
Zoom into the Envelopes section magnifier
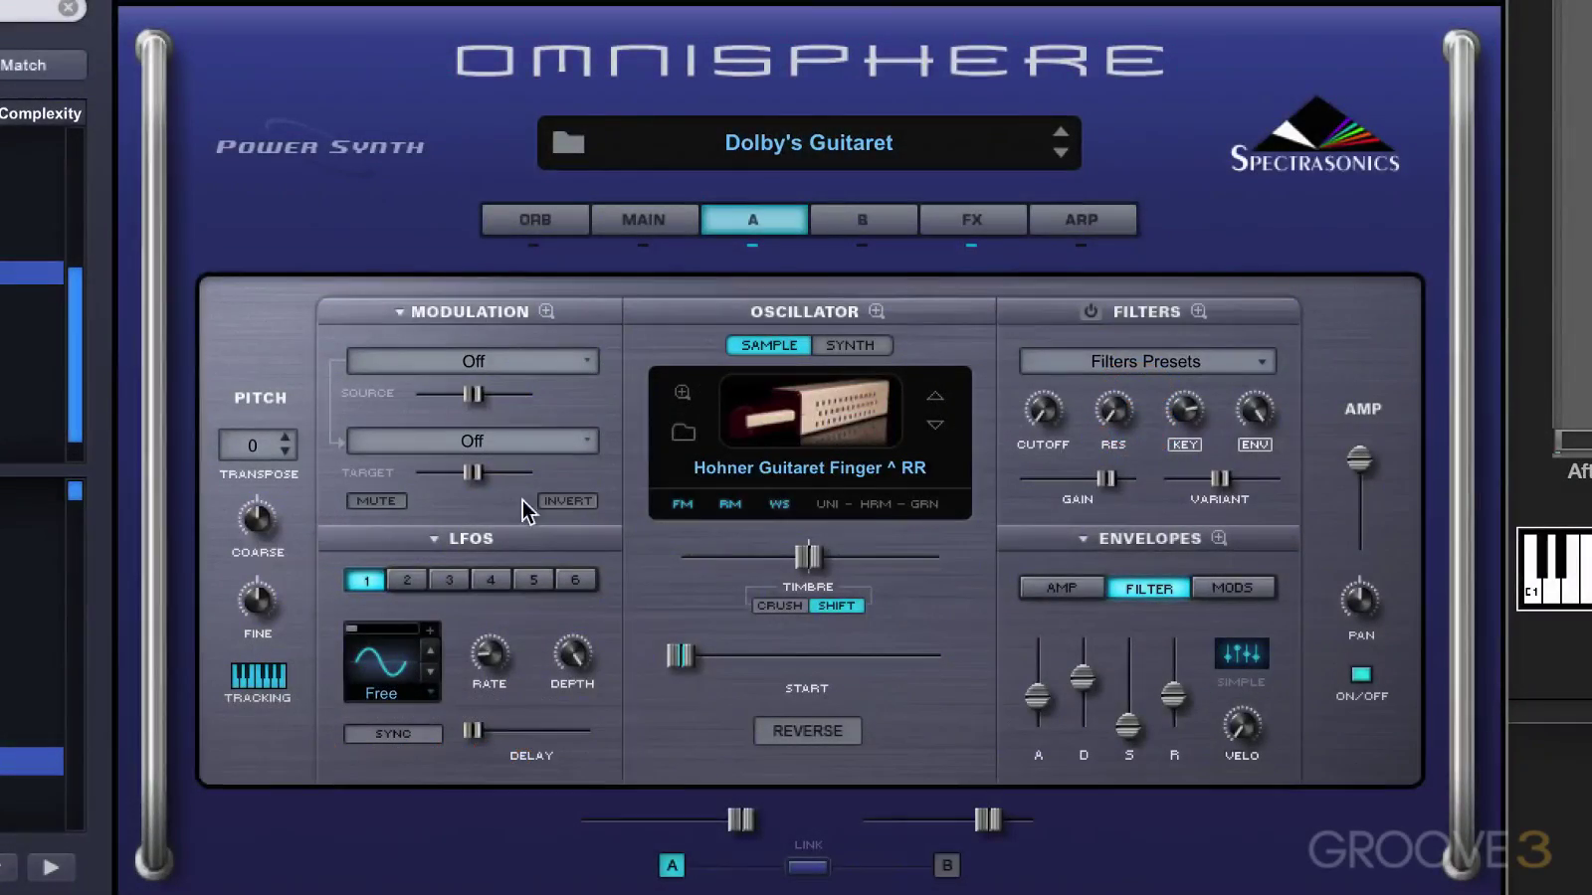(x=1220, y=538)
